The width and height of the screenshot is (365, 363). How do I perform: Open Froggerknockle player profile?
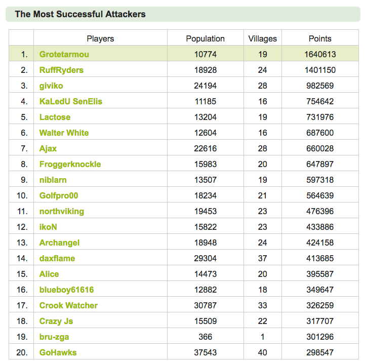(x=70, y=164)
